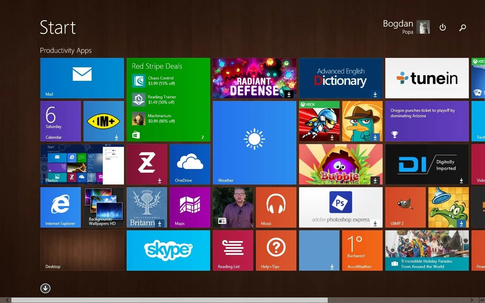The width and height of the screenshot is (485, 303).
Task: Open the Search button
Action: point(462,27)
